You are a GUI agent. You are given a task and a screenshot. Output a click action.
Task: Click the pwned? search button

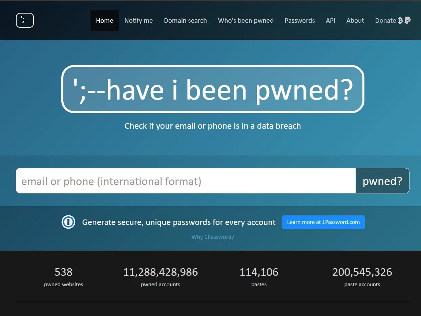382,181
